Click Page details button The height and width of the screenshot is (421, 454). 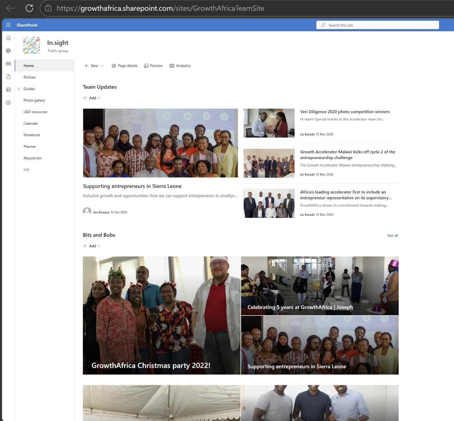(125, 66)
